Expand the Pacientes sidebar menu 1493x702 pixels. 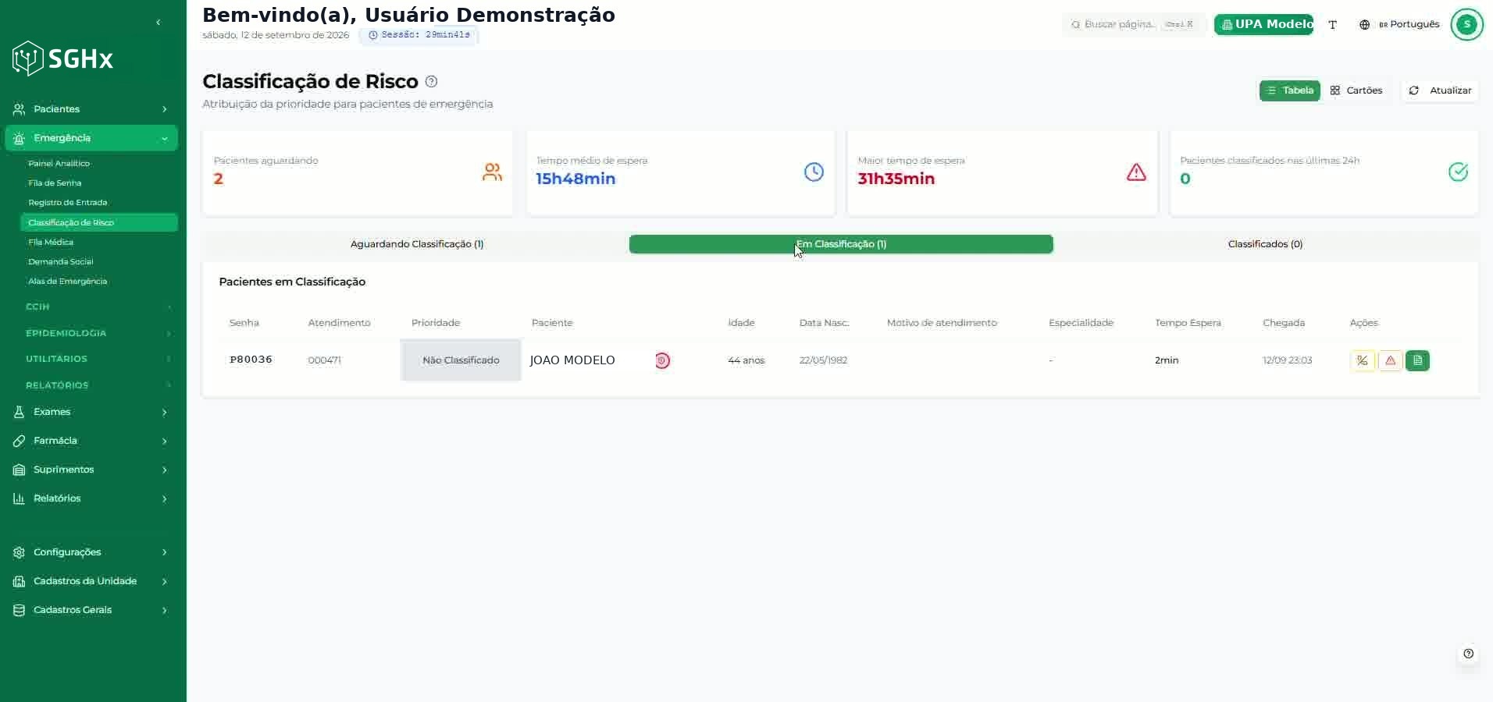click(x=91, y=109)
